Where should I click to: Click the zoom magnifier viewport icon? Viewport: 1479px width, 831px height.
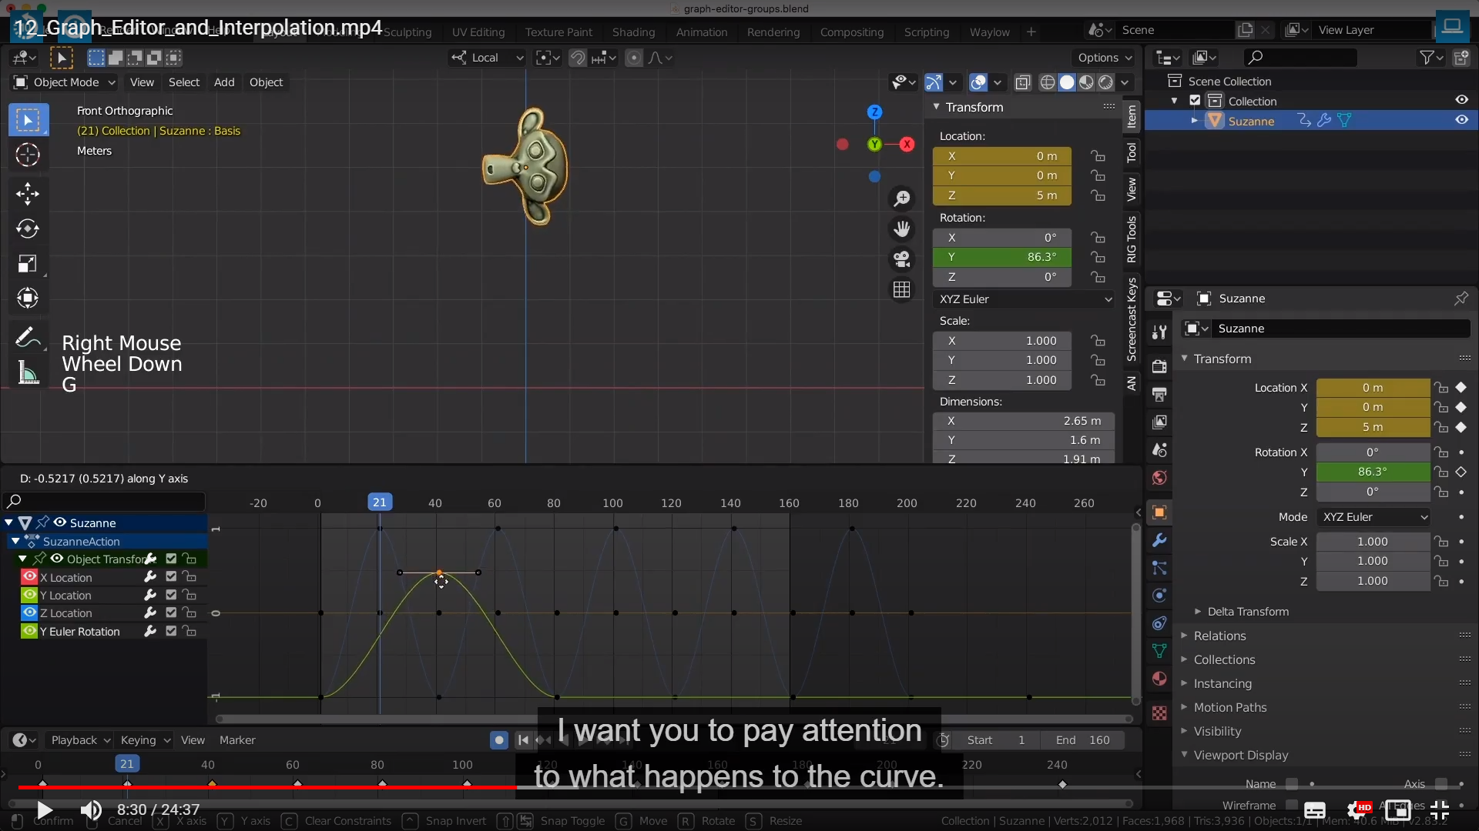(x=901, y=199)
